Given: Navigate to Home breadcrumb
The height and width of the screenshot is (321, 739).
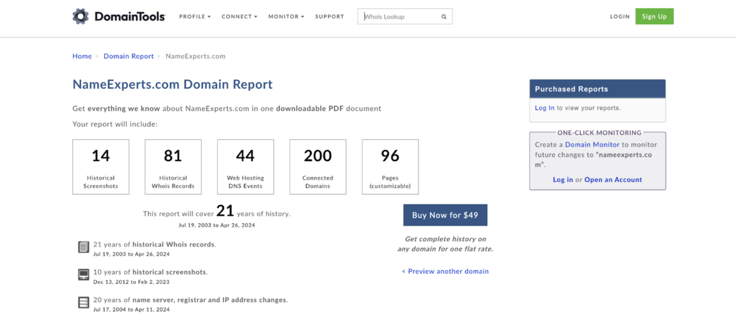Looking at the screenshot, I should coord(82,56).
